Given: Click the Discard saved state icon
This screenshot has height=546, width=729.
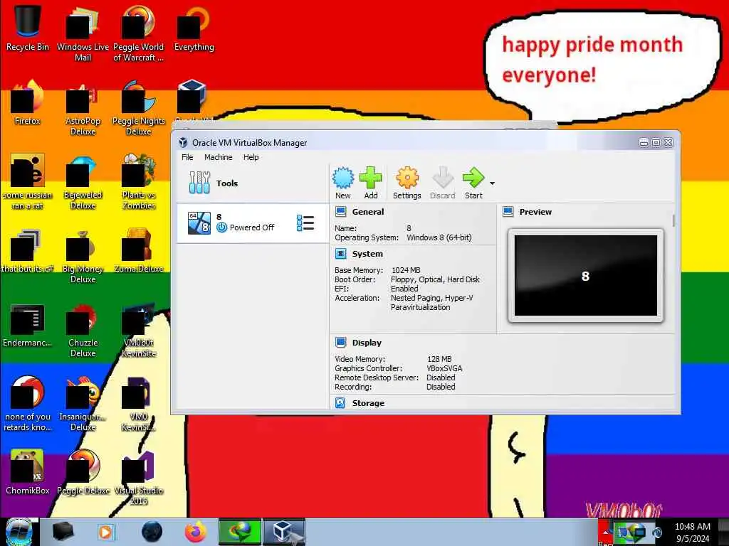Looking at the screenshot, I should click(x=442, y=183).
